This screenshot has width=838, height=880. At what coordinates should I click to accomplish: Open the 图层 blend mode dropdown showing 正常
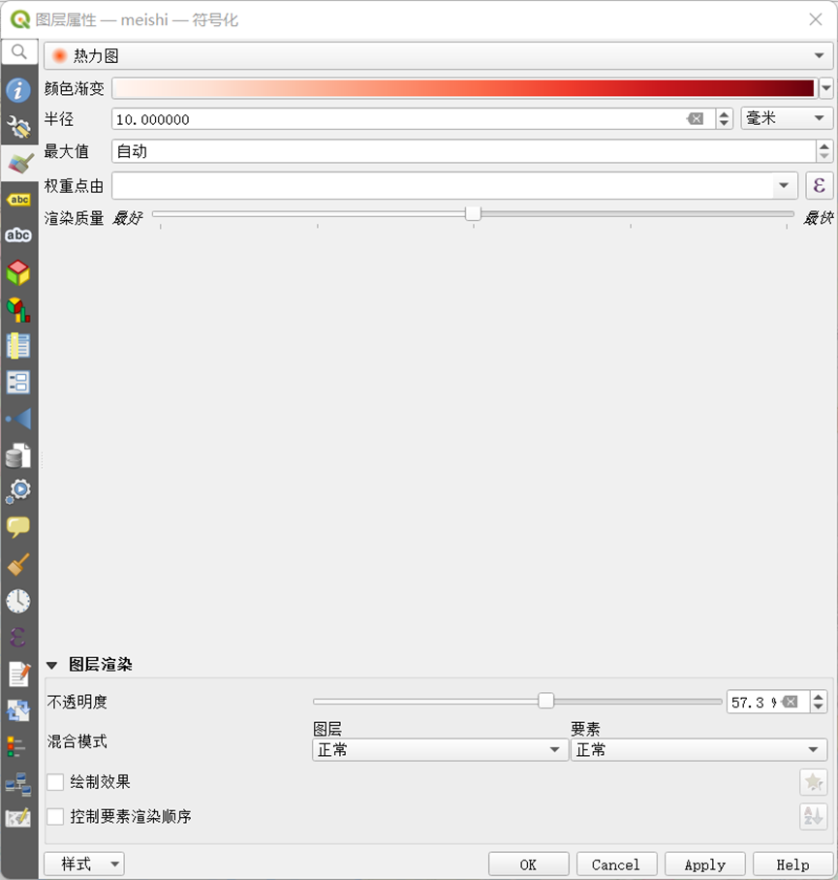pos(439,749)
